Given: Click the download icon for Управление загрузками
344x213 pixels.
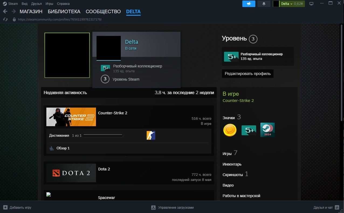Looking at the screenshot, I should (153, 208).
